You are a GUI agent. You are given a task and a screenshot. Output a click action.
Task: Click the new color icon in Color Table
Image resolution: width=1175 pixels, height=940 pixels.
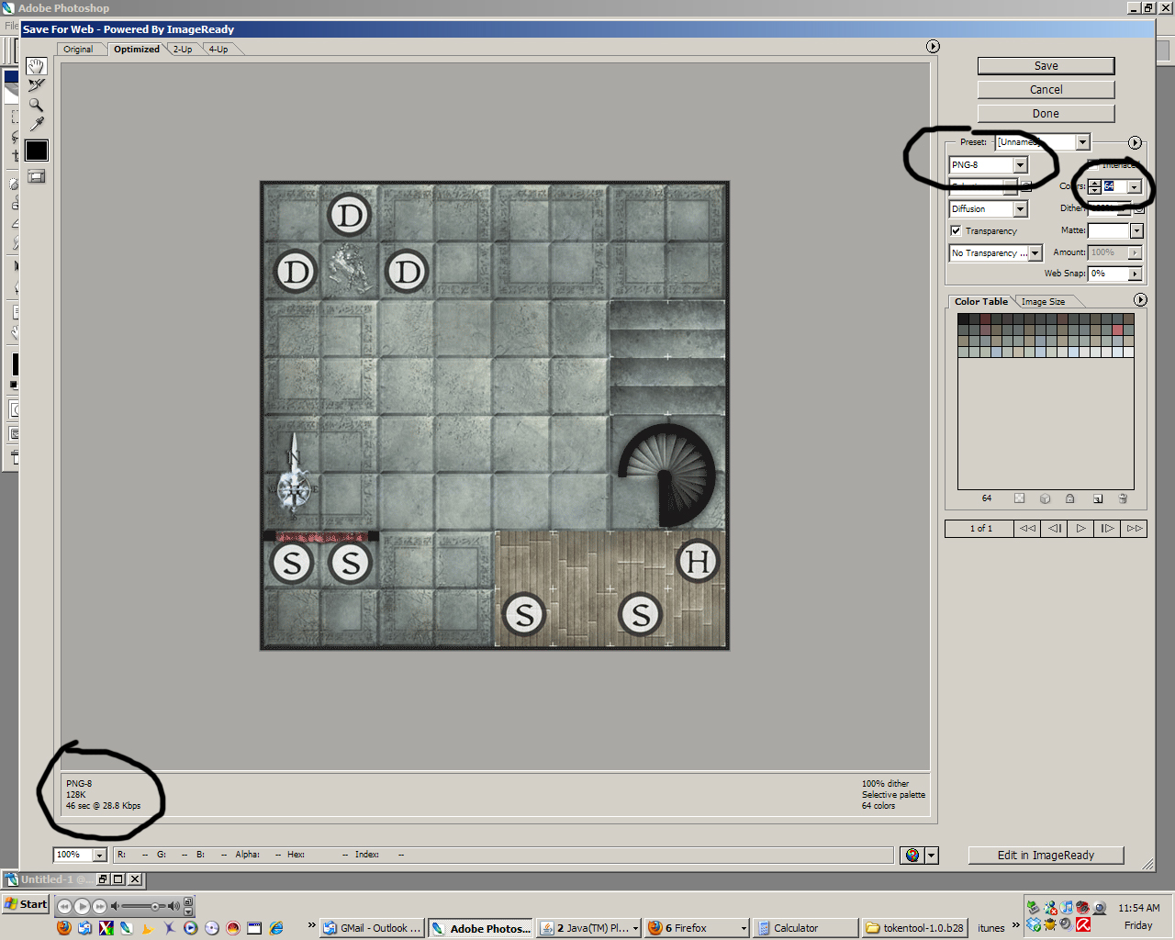1097,498
